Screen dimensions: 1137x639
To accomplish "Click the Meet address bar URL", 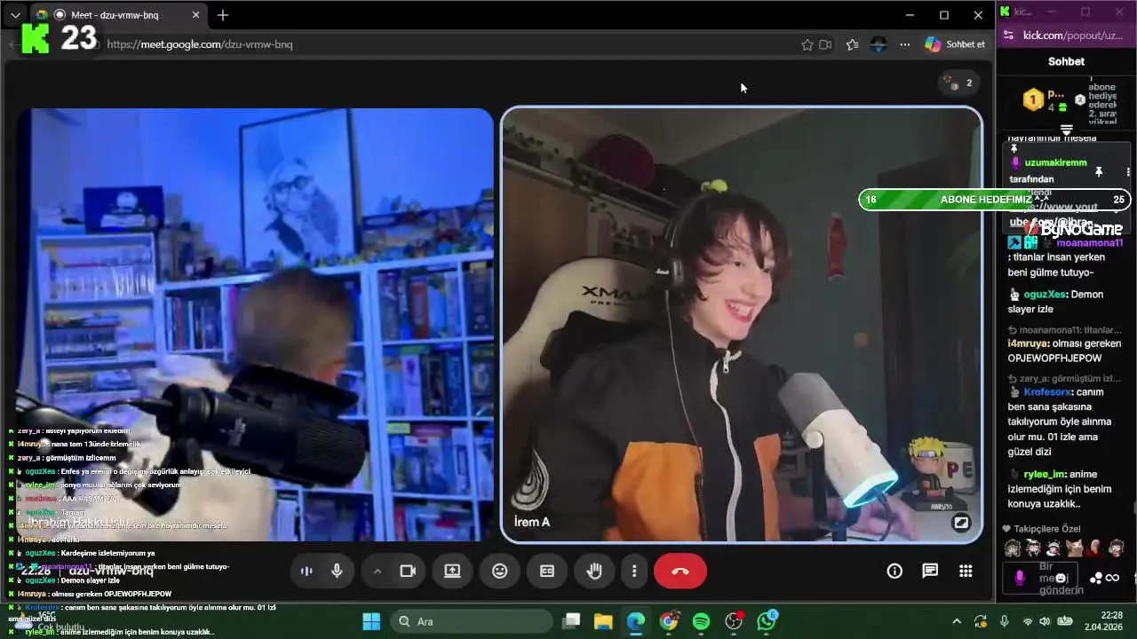I will point(199,44).
